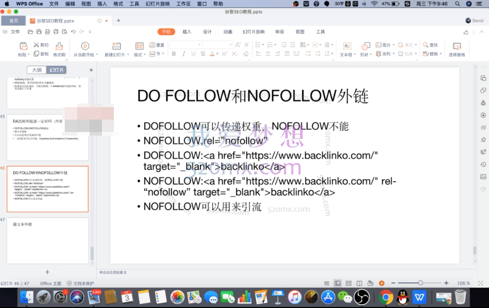Click the Format Painter (格式刷) icon
The image size is (489, 308).
(x=59, y=46)
